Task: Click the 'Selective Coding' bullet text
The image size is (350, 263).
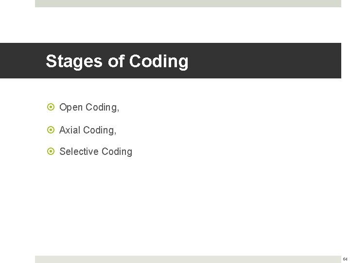Action: click(95, 151)
